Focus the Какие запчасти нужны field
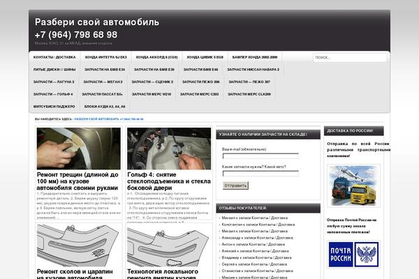The image size is (419, 279). pyautogui.click(x=260, y=174)
